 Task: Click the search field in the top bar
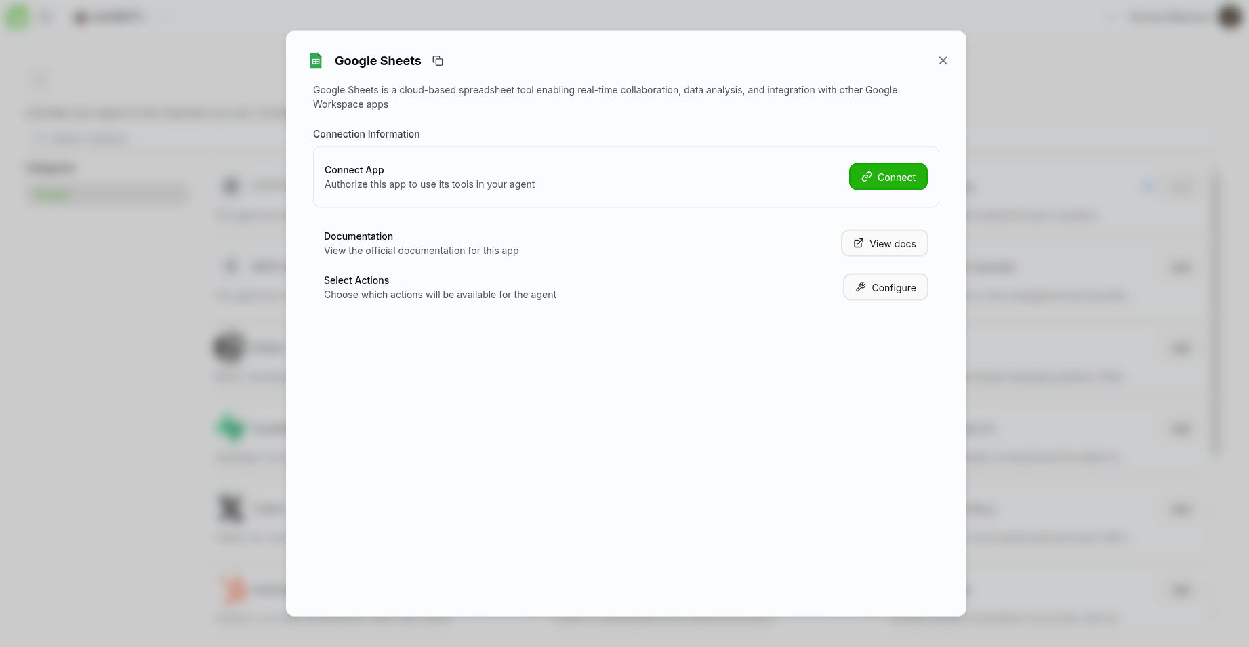click(x=1111, y=16)
